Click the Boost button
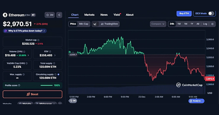 pos(32,94)
